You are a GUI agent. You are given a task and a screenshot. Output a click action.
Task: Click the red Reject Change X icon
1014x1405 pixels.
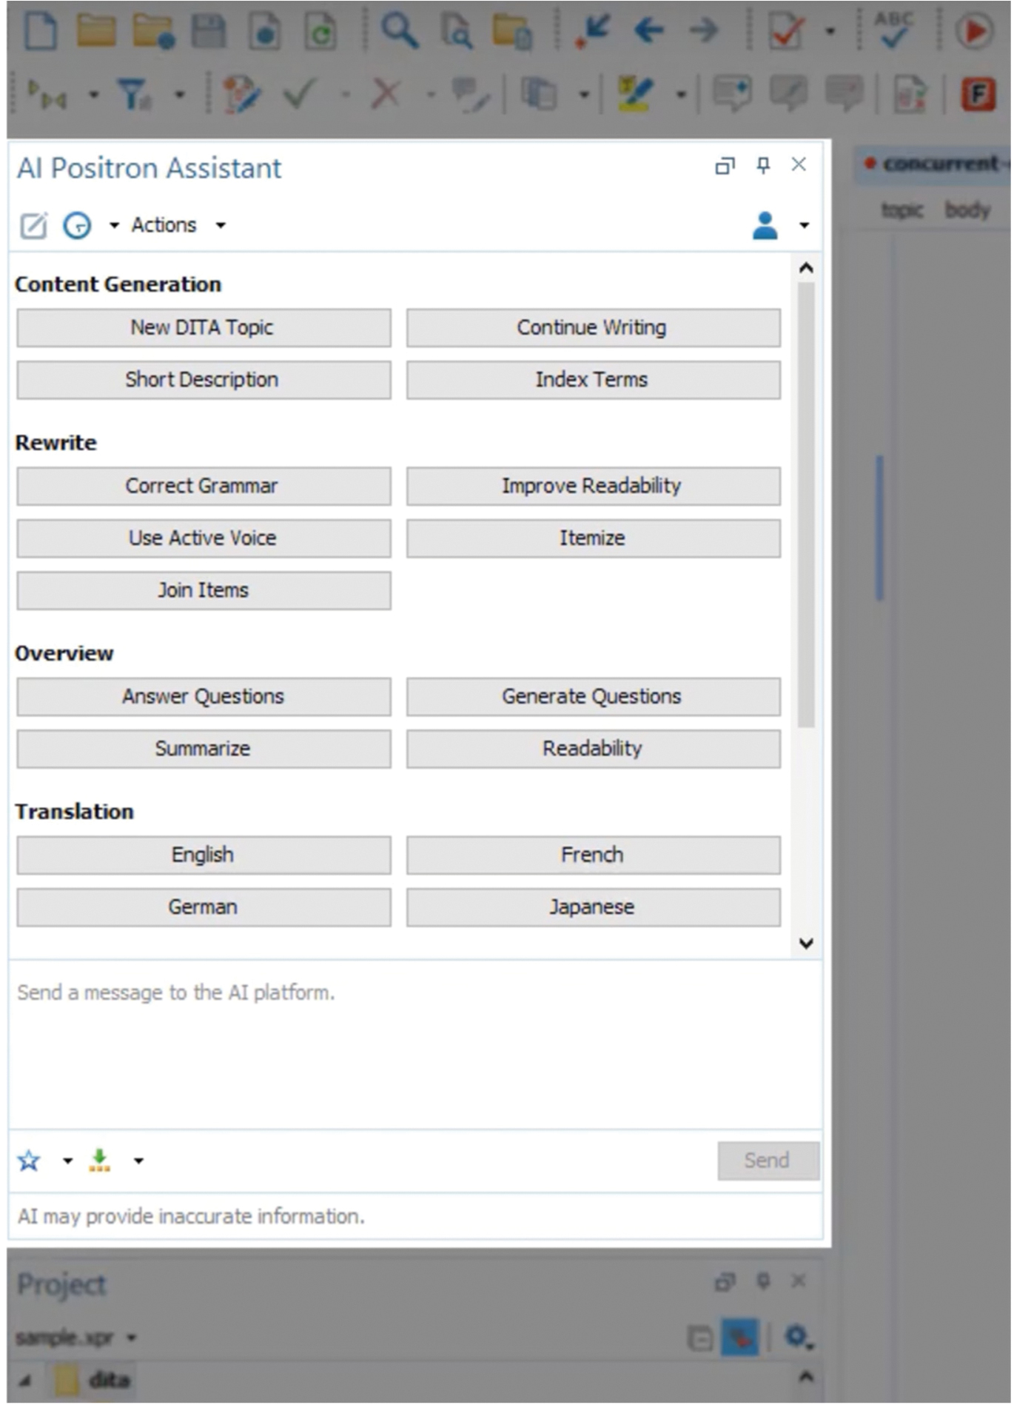[x=386, y=94]
